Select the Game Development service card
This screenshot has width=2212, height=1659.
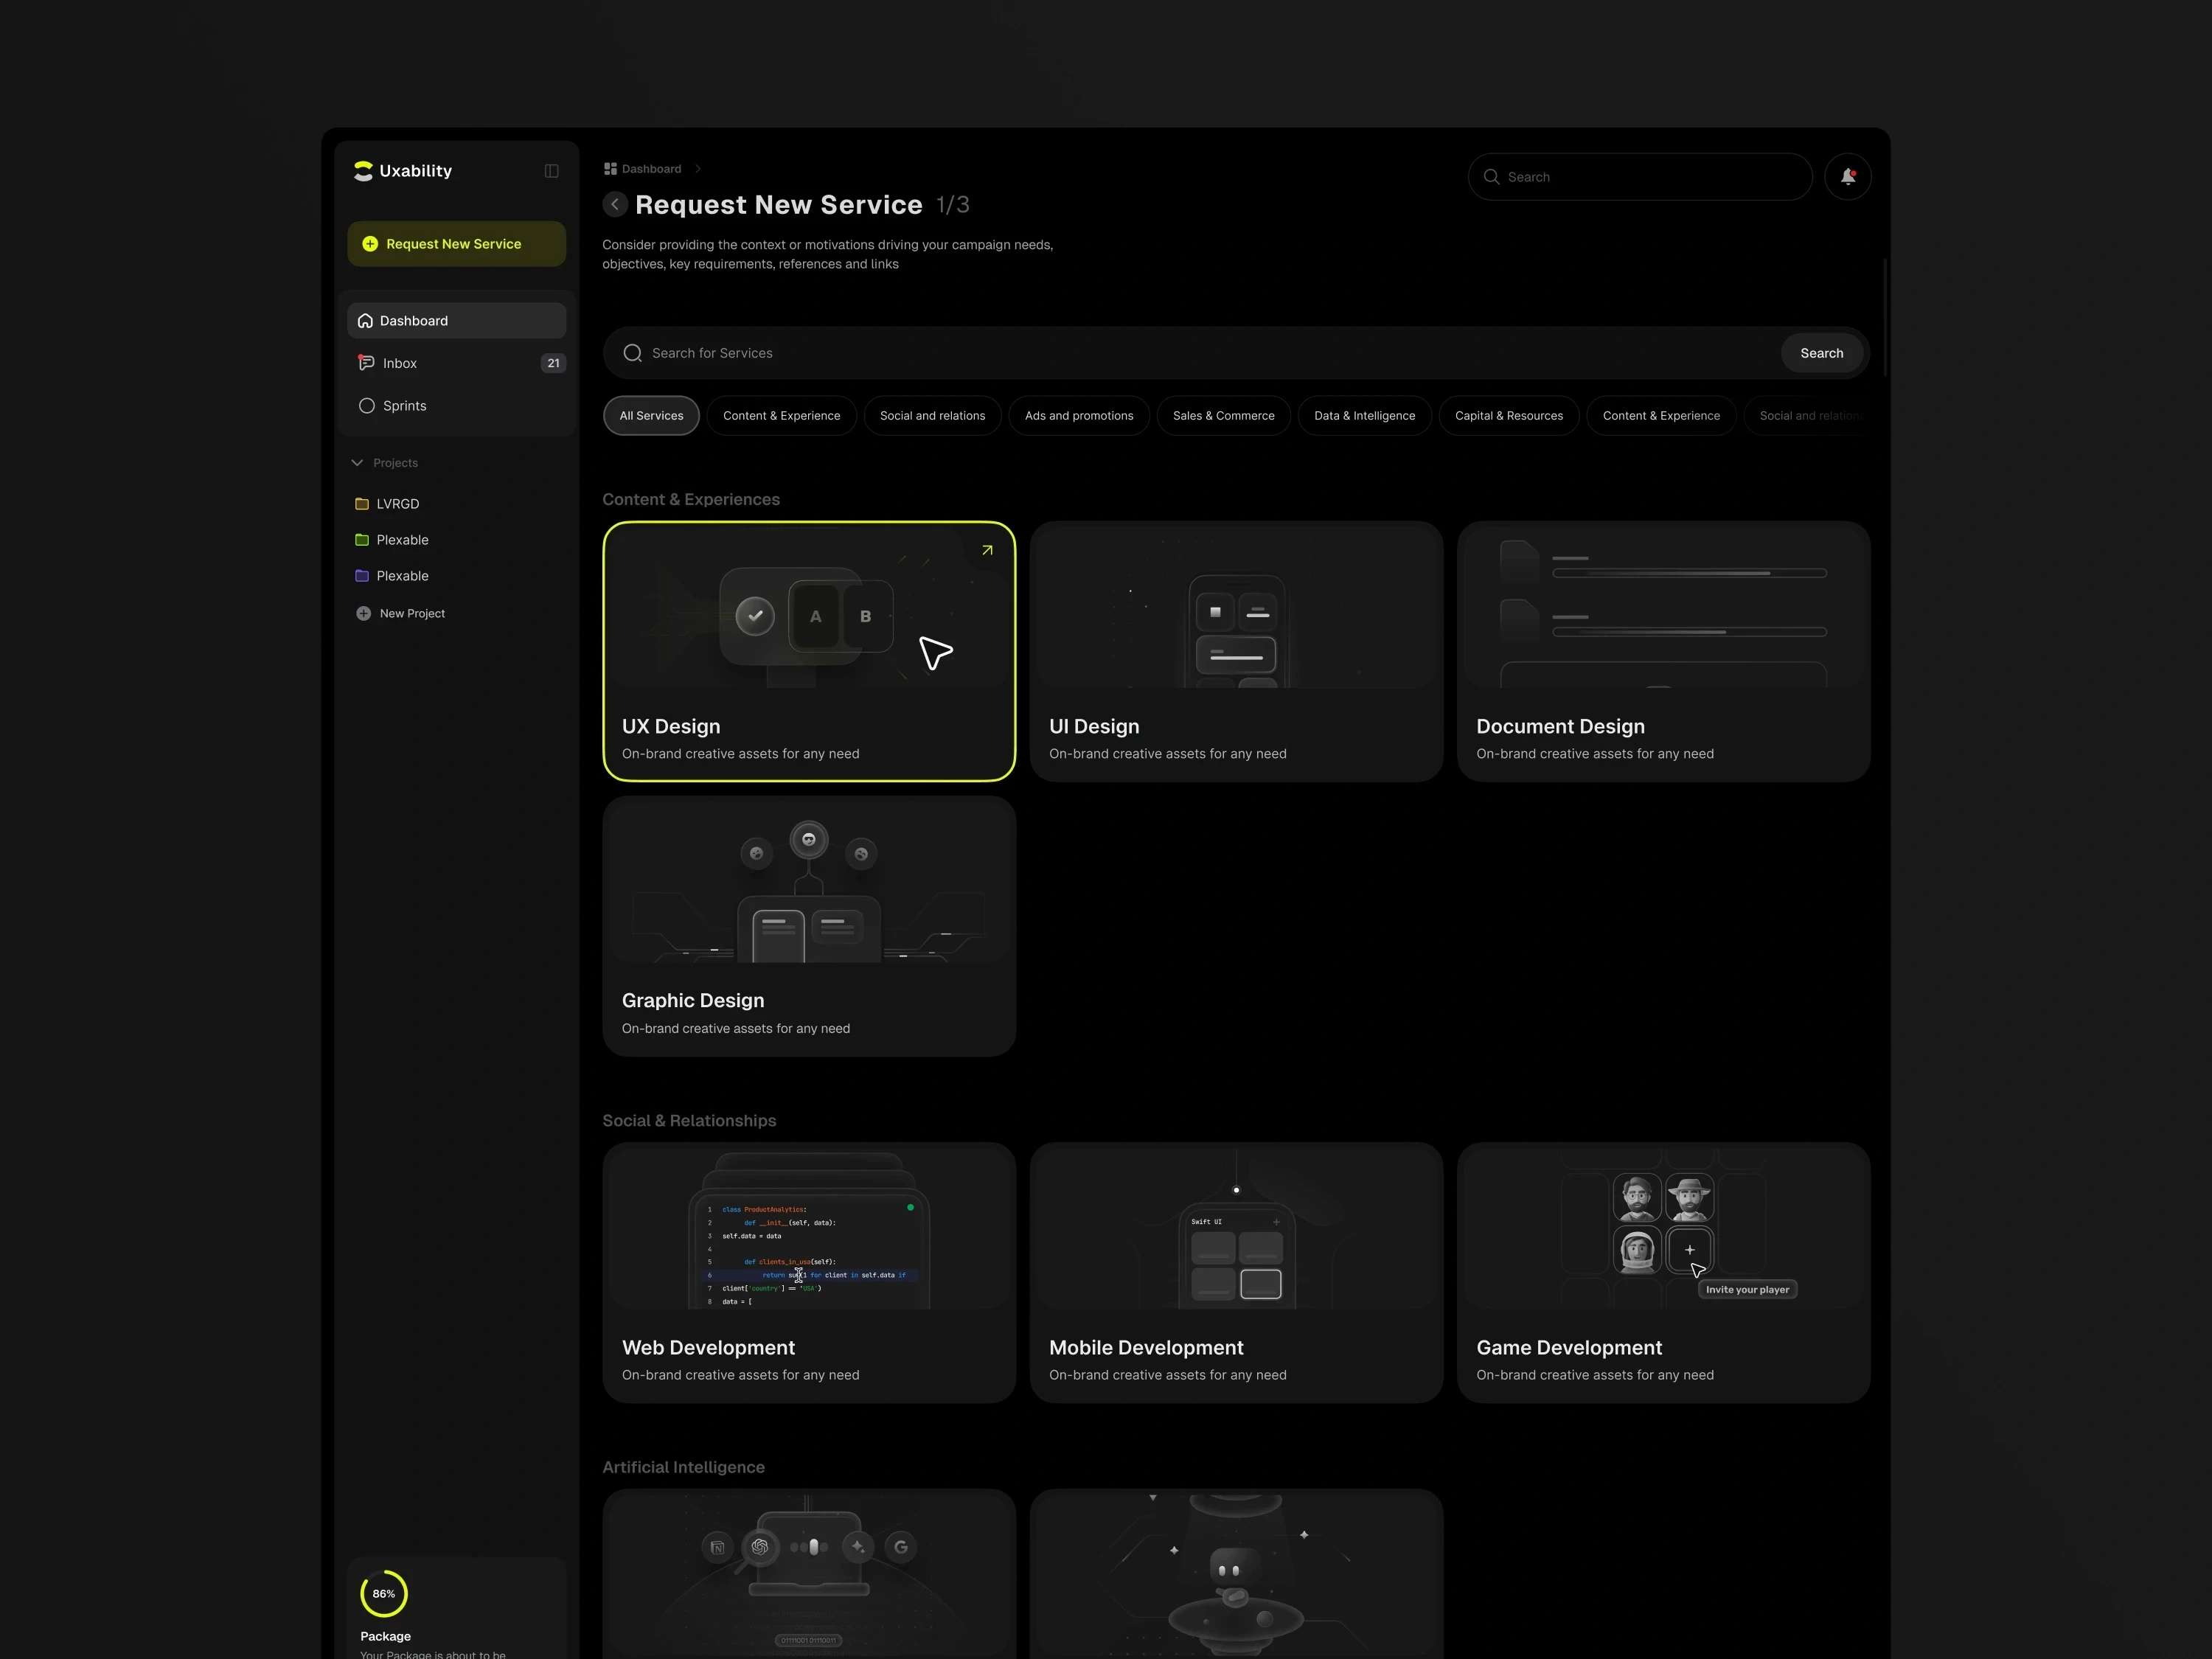[1663, 1272]
